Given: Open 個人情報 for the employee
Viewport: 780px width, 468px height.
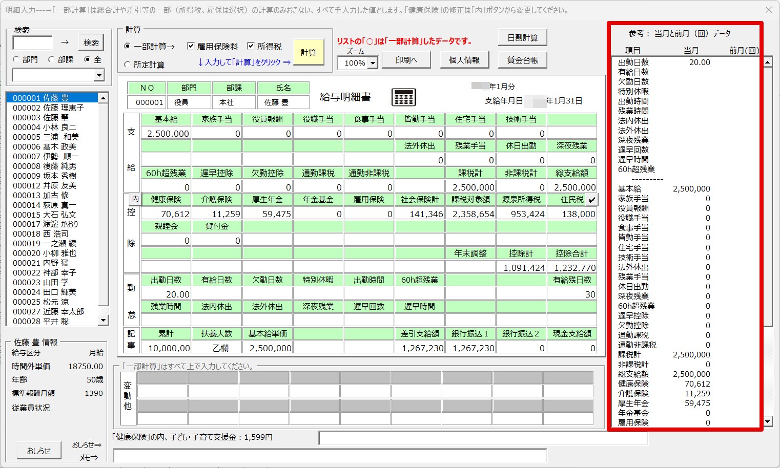Looking at the screenshot, I should pos(464,60).
